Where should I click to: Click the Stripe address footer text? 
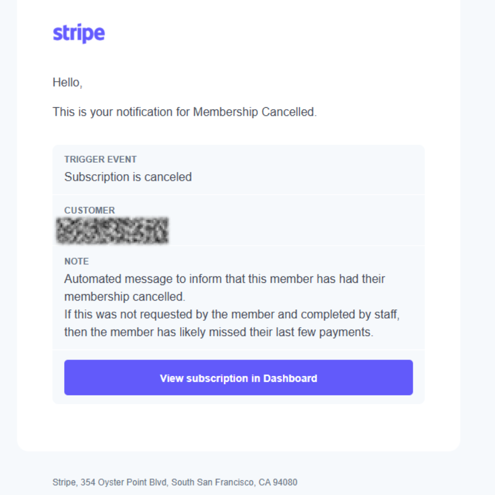[x=174, y=482]
